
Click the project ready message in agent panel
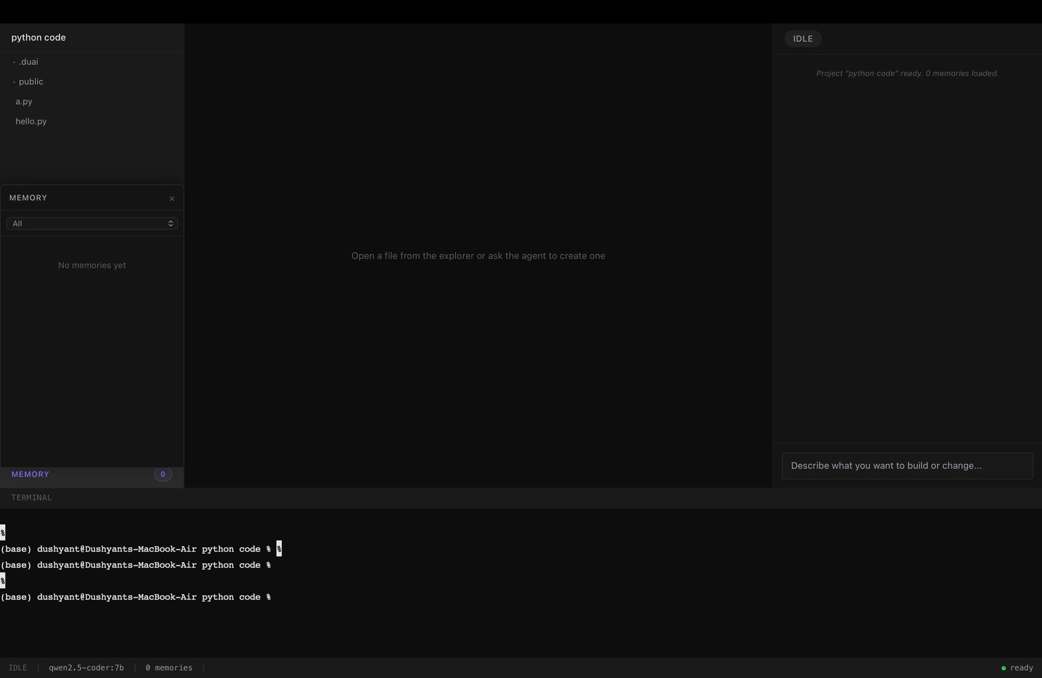[907, 74]
